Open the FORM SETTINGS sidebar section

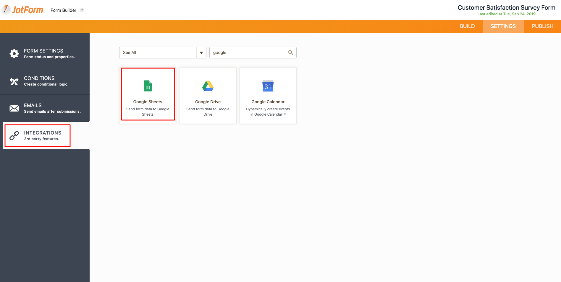45,53
